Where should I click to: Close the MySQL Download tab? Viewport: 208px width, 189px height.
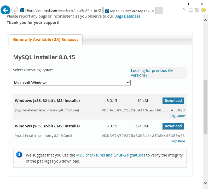(x=153, y=11)
